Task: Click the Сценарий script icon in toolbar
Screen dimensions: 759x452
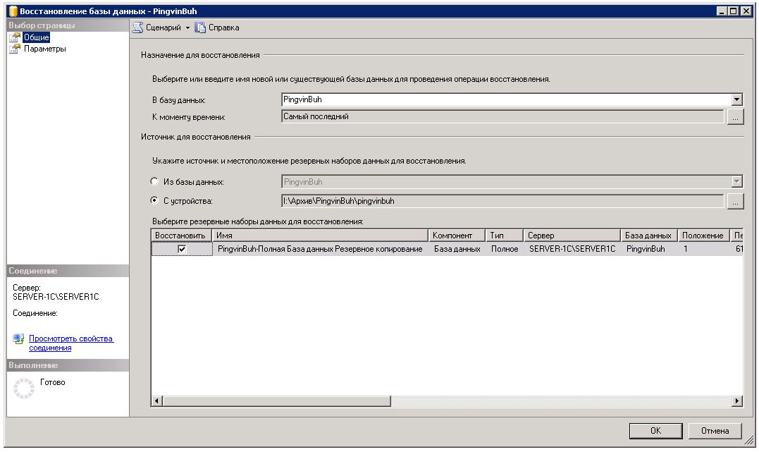Action: point(138,28)
